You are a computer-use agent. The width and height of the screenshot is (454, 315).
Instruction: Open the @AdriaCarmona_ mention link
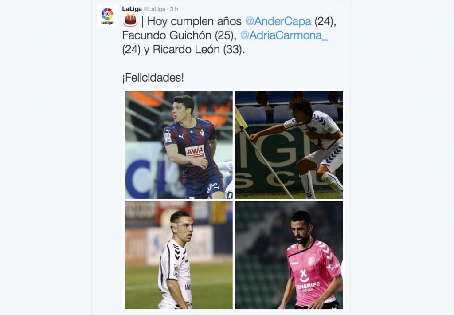(284, 35)
